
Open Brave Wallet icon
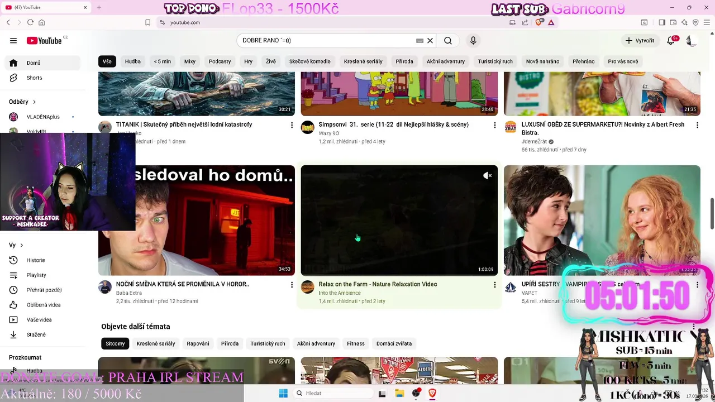pos(673,22)
